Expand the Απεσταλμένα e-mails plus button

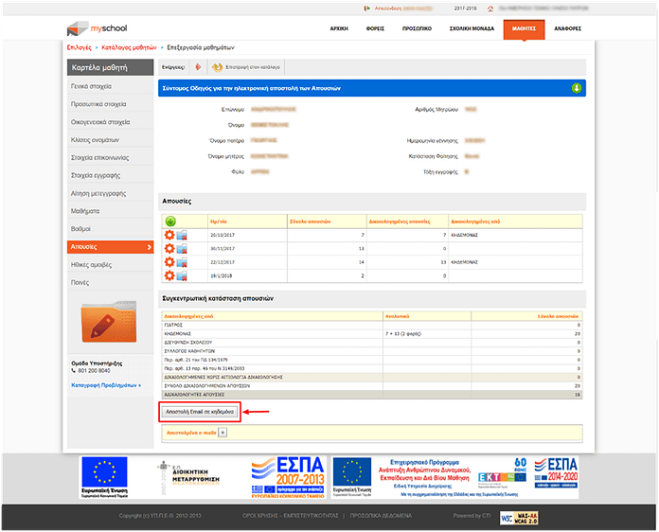(223, 432)
